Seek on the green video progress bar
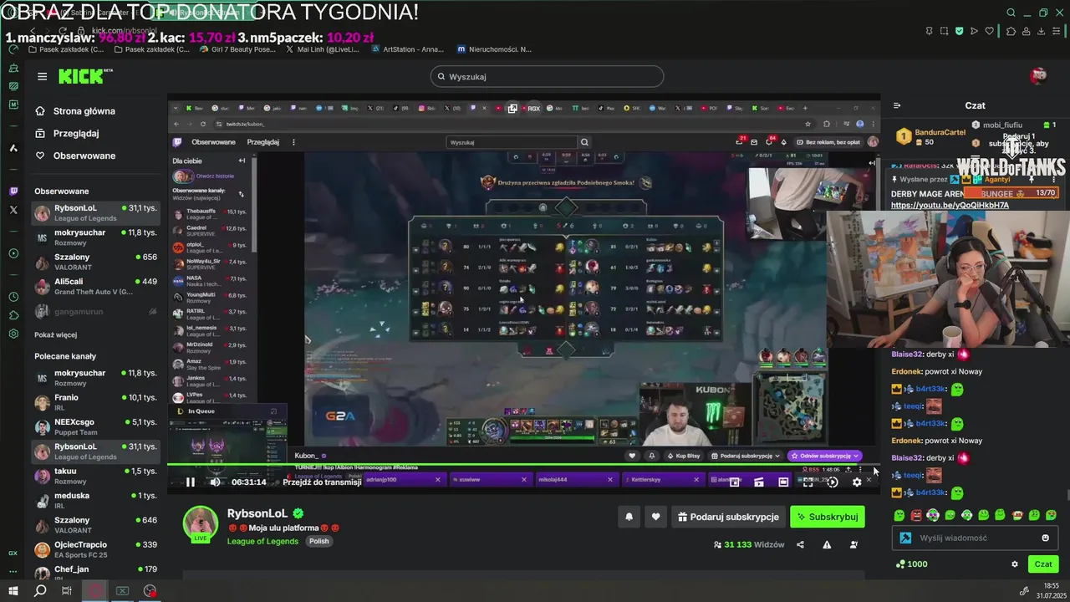 pos(523,465)
